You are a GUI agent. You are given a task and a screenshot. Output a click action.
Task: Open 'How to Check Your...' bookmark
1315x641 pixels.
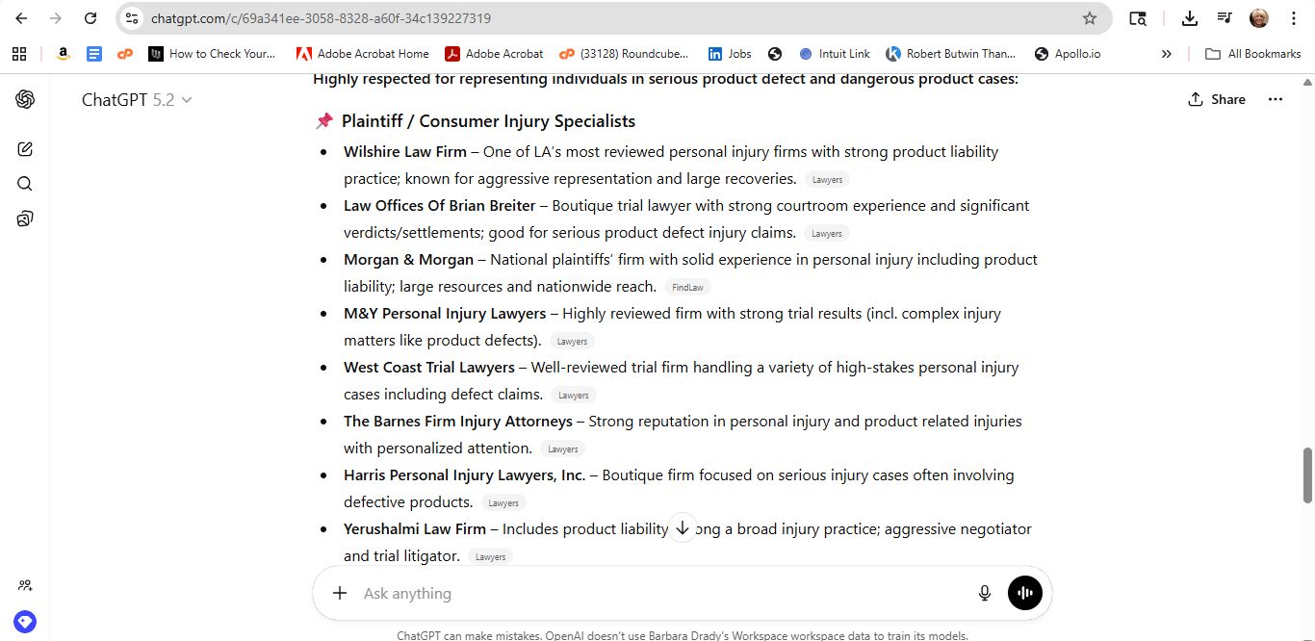[x=212, y=54]
